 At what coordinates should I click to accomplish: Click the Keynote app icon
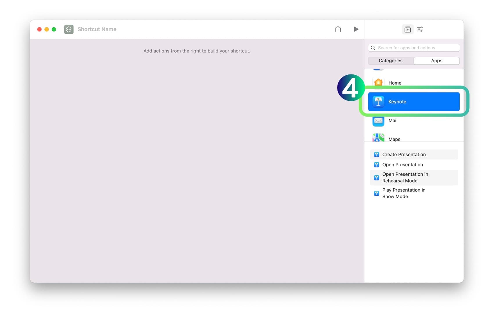point(378,102)
